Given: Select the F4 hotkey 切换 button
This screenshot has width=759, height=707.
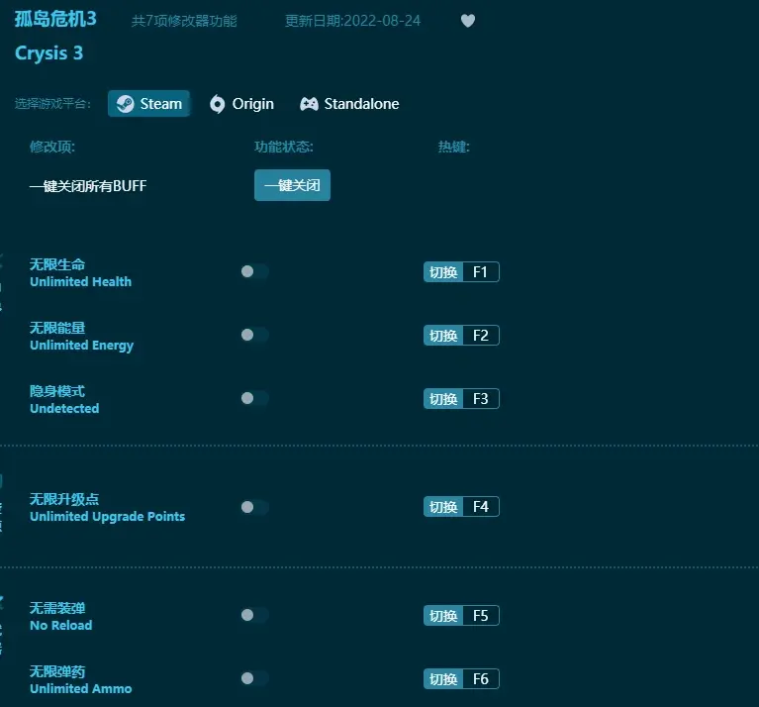Looking at the screenshot, I should coord(443,507).
